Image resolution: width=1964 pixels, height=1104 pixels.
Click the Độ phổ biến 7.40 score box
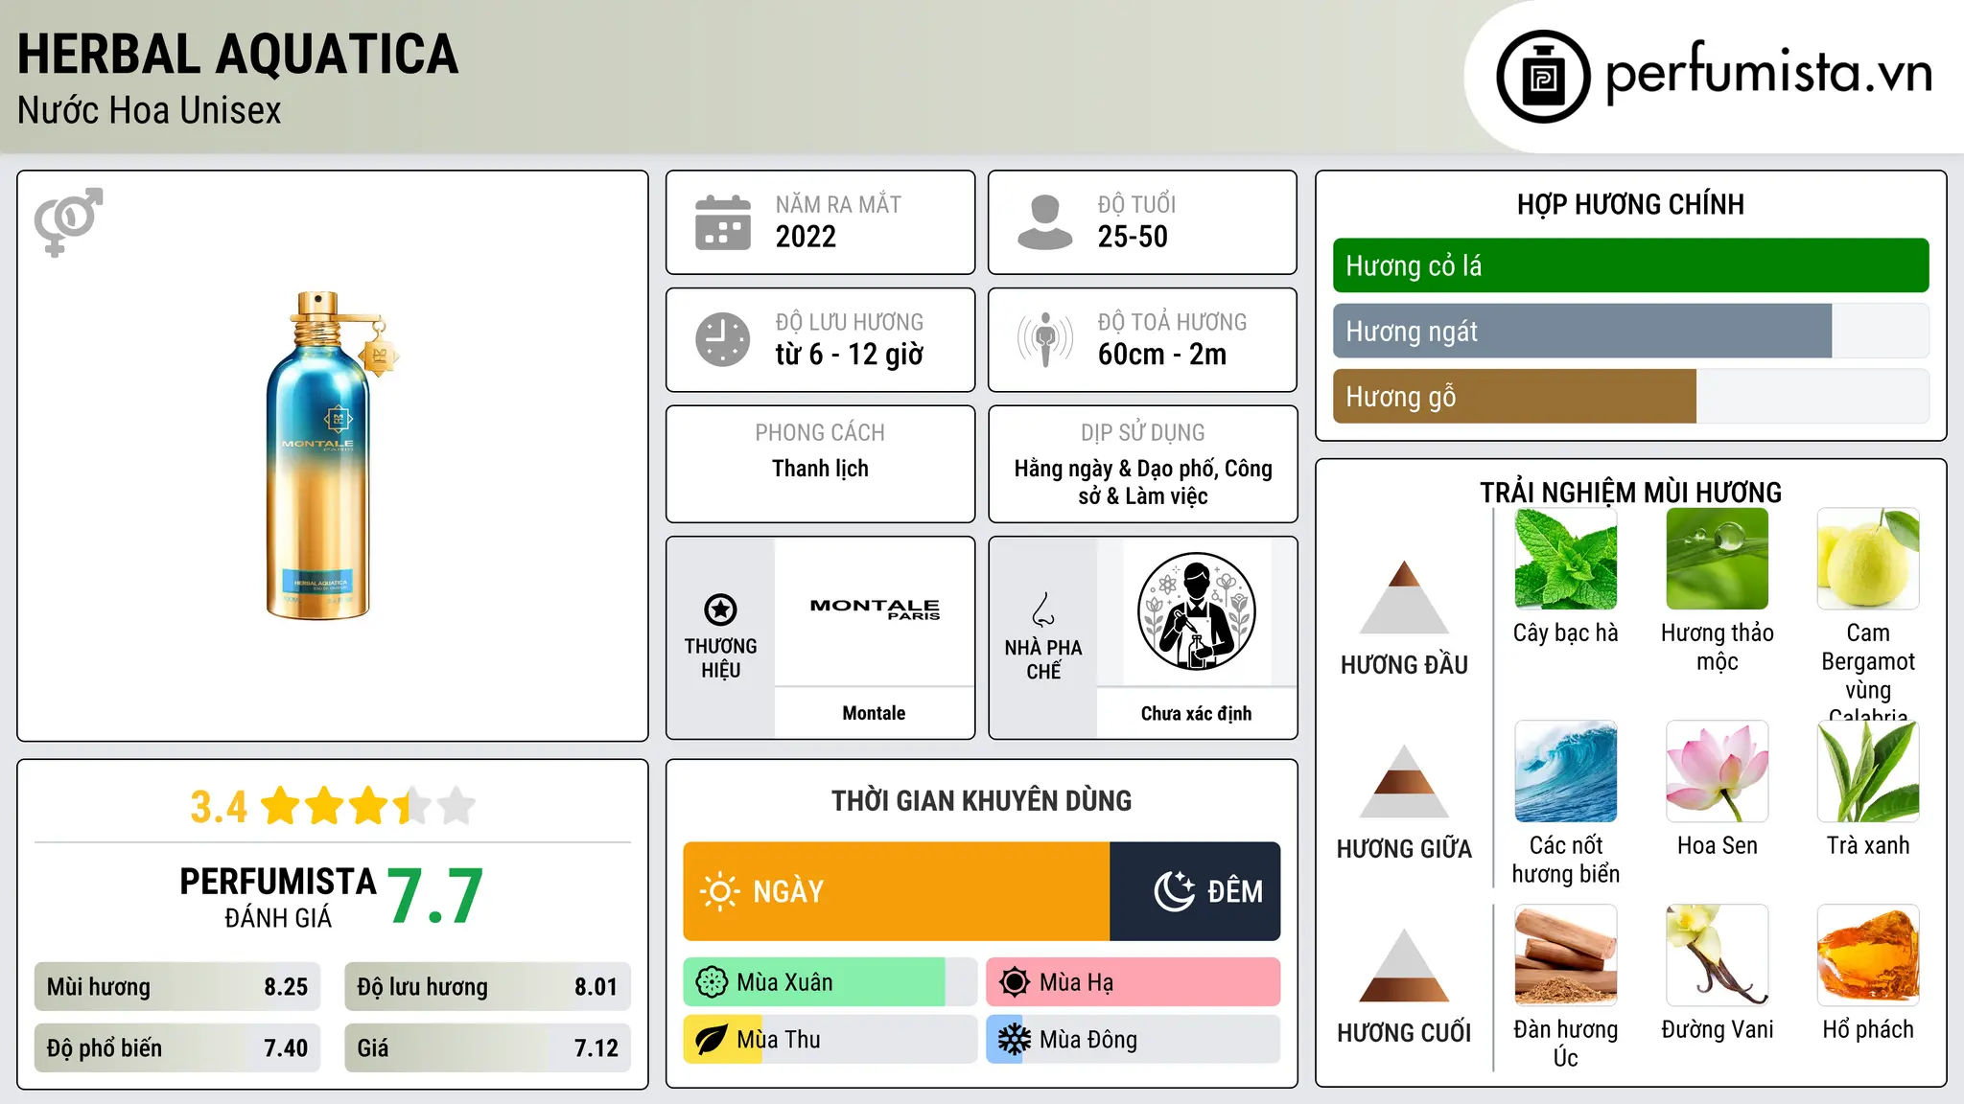(177, 1048)
